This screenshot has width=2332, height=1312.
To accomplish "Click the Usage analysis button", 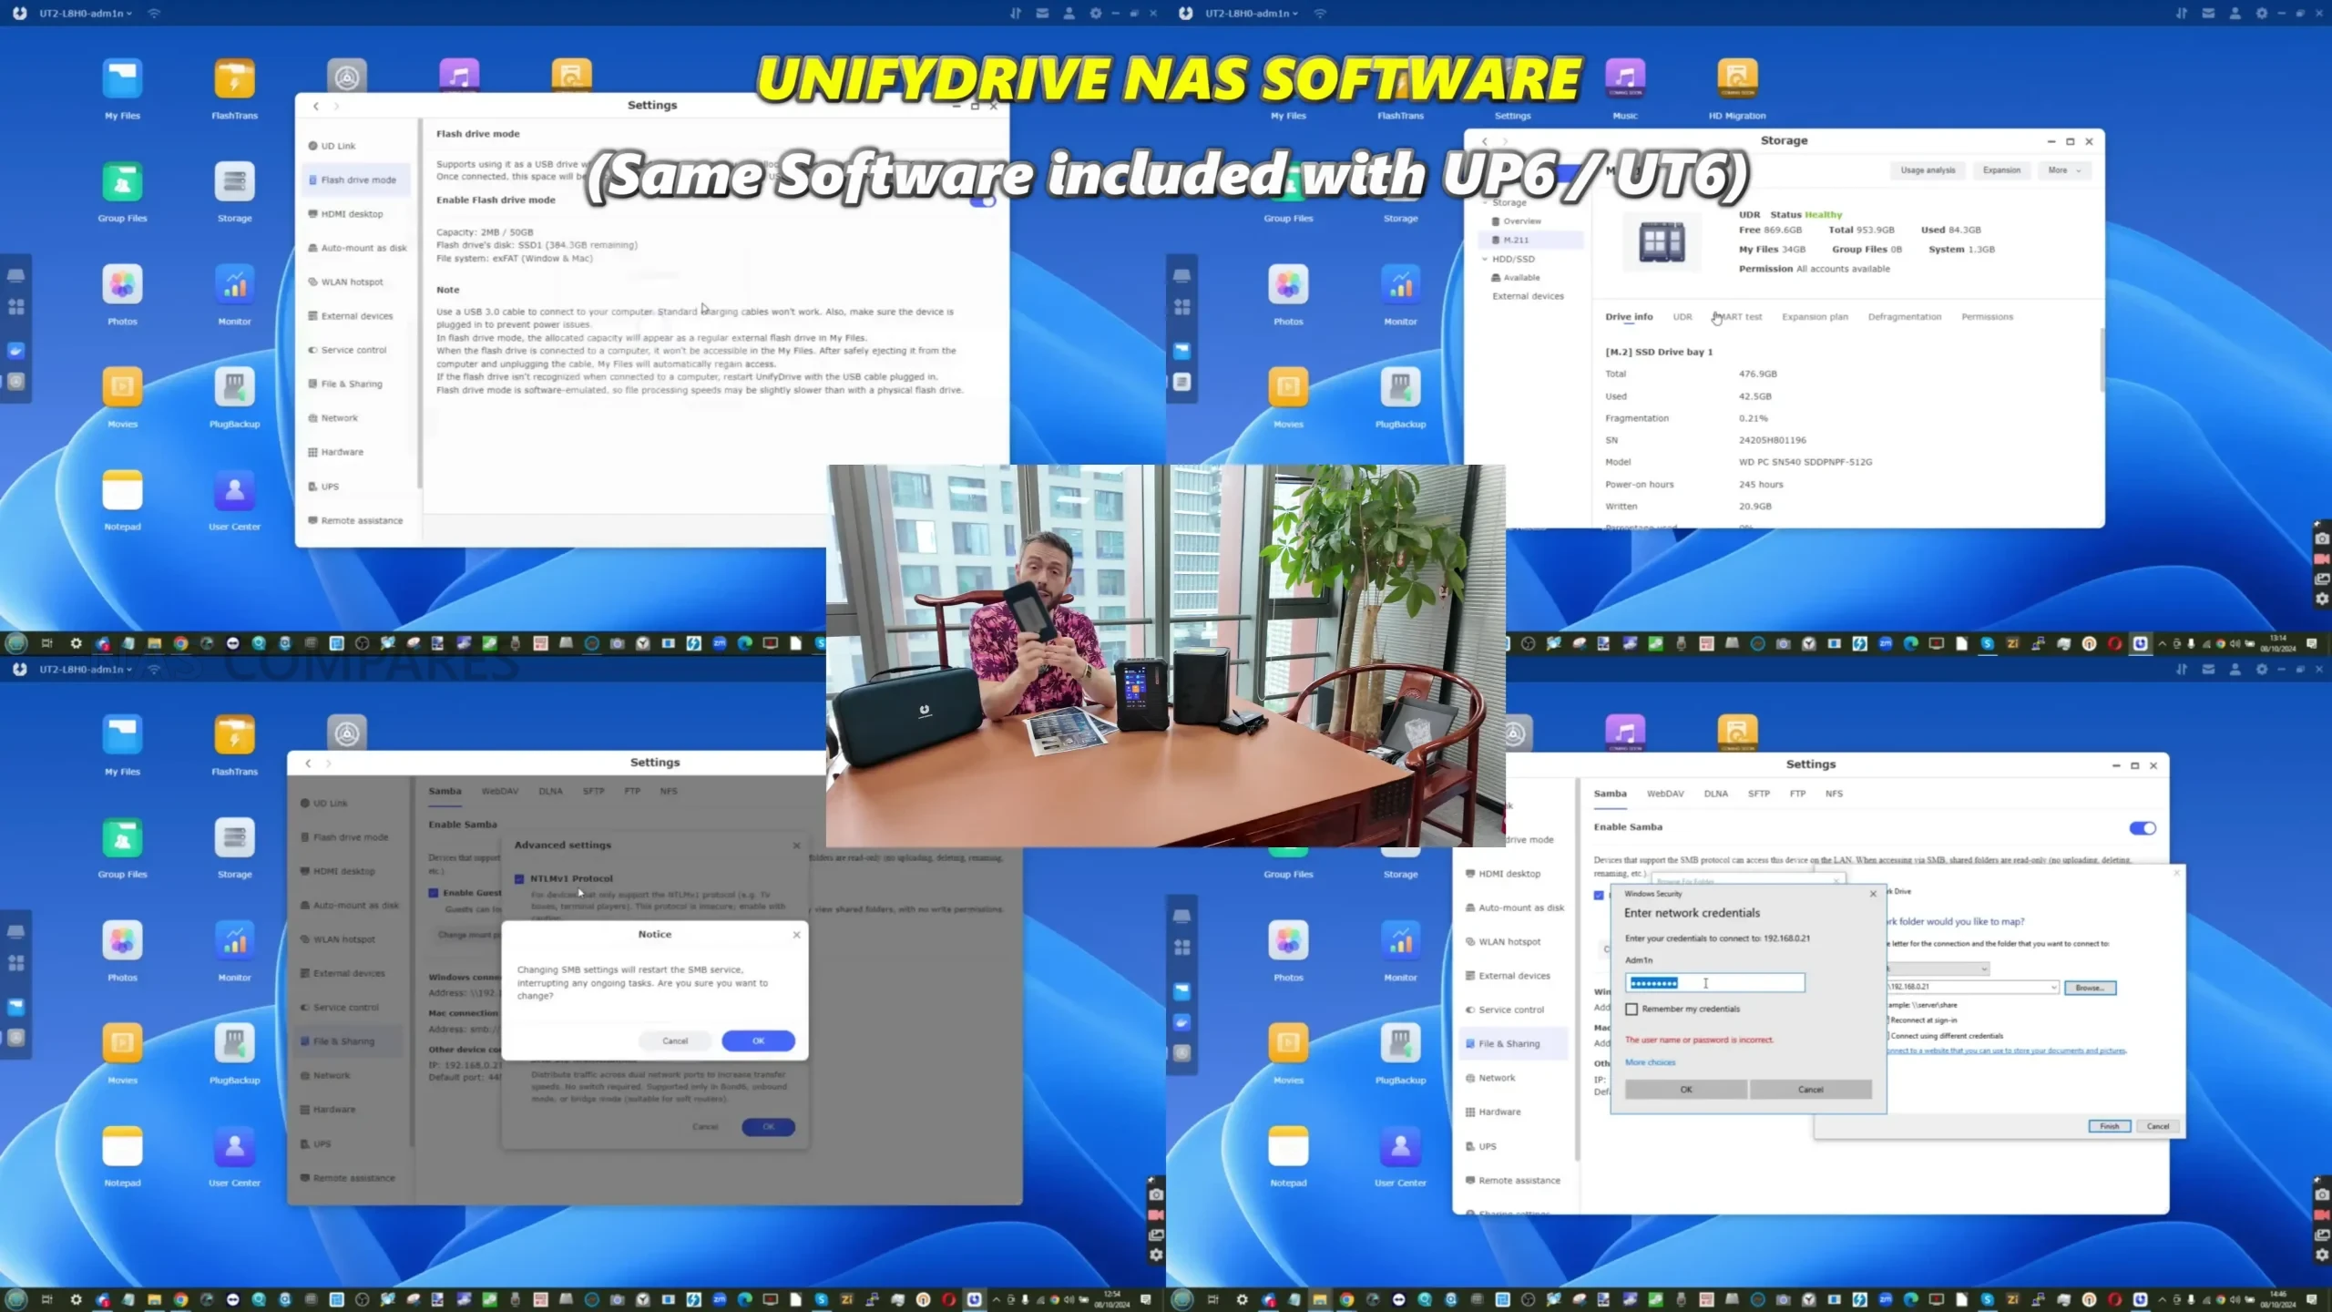I will pyautogui.click(x=1928, y=170).
